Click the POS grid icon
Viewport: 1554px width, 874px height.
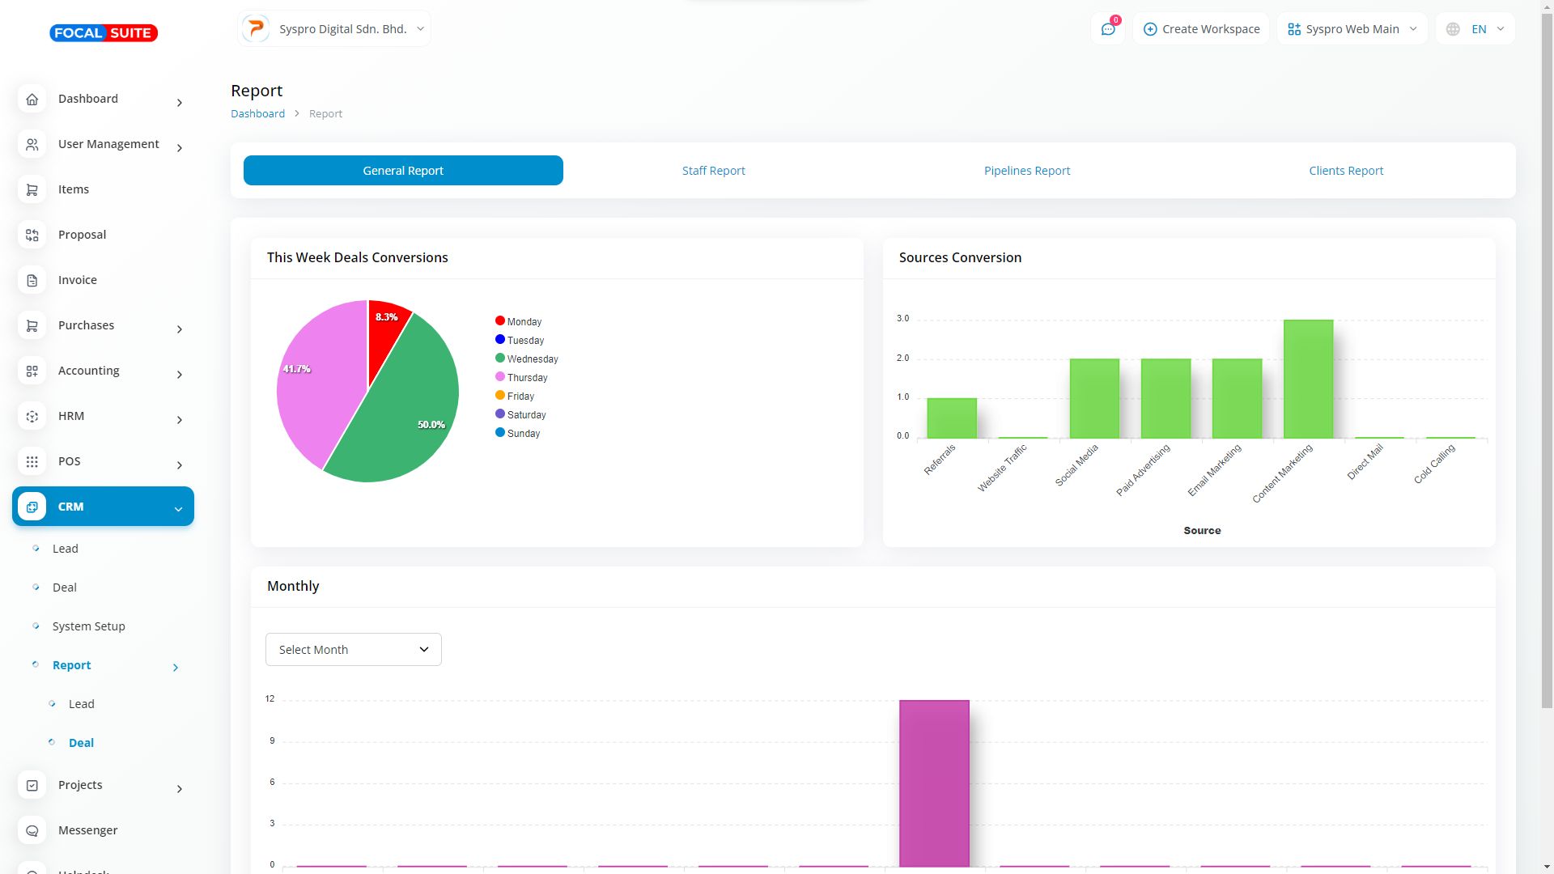coord(32,462)
